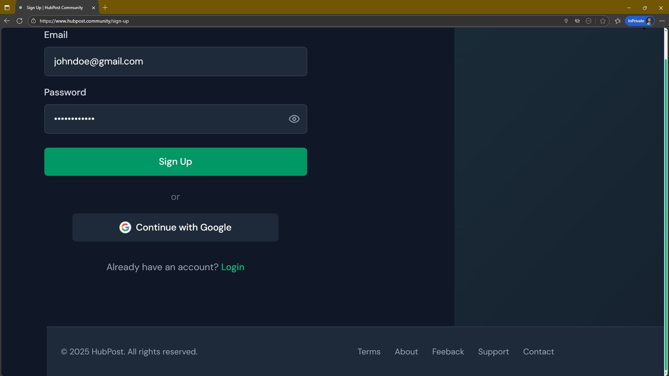Open the Support footer link
Screen dimensions: 669x376
(493, 352)
